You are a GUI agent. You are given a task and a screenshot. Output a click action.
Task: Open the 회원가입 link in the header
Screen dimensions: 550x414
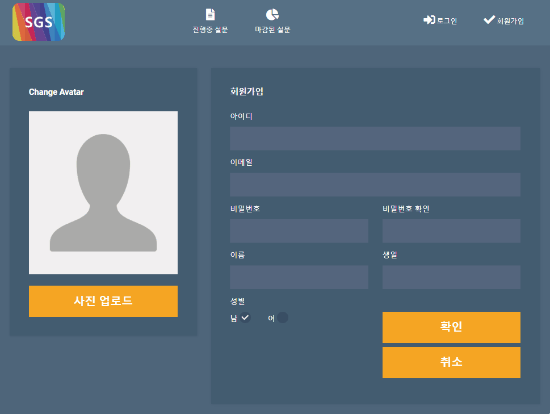pos(510,20)
